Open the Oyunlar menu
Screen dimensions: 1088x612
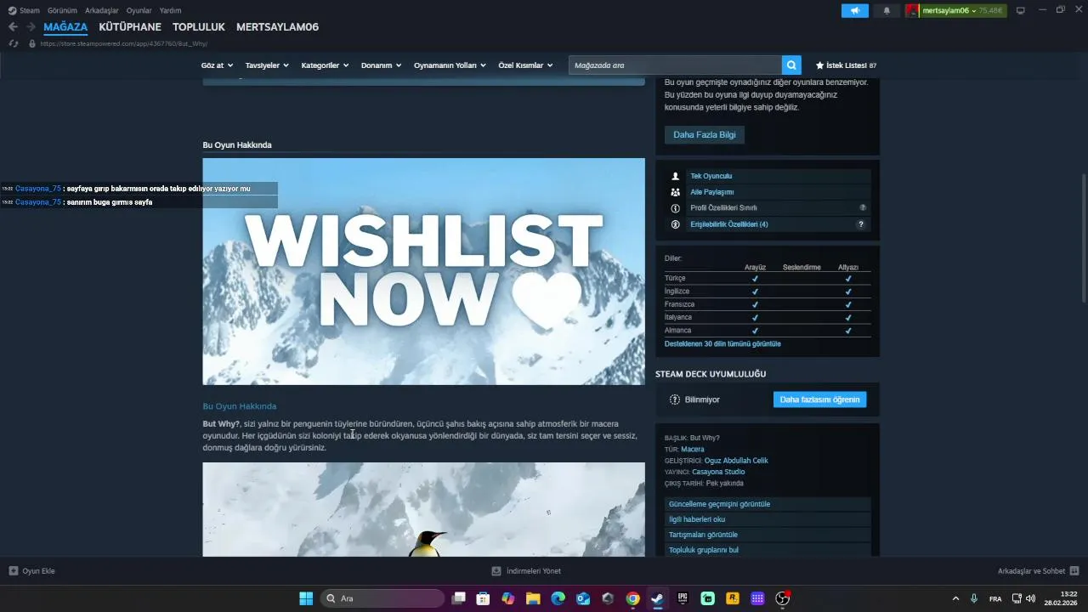(139, 10)
